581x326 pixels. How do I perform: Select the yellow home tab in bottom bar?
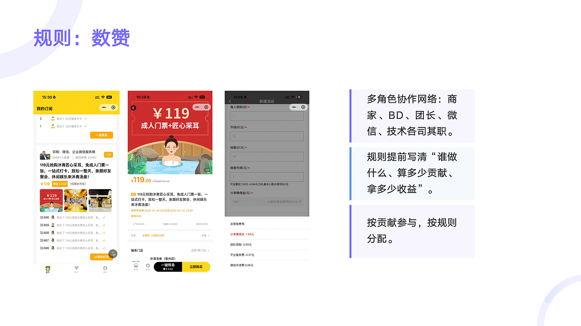coord(48,269)
